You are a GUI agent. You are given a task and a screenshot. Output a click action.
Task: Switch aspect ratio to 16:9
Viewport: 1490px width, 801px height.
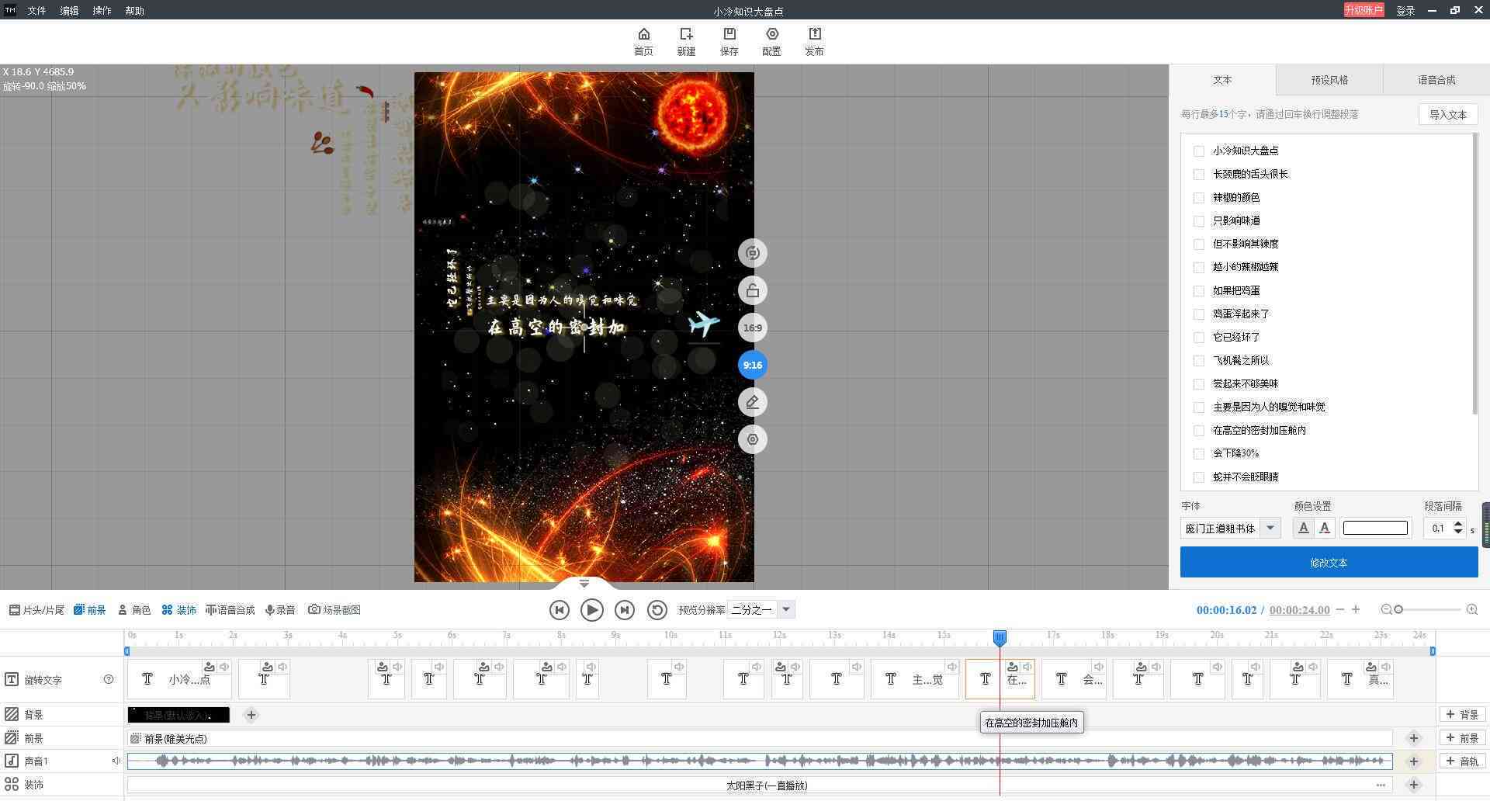point(752,328)
